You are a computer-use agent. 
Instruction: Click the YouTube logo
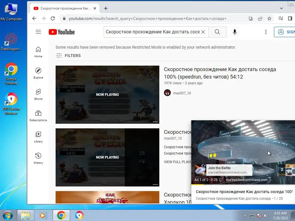click(62, 32)
